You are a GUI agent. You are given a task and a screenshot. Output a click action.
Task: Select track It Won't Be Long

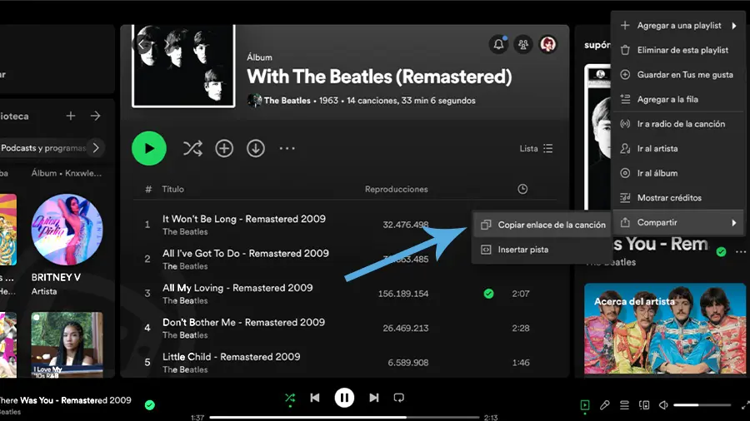point(244,219)
